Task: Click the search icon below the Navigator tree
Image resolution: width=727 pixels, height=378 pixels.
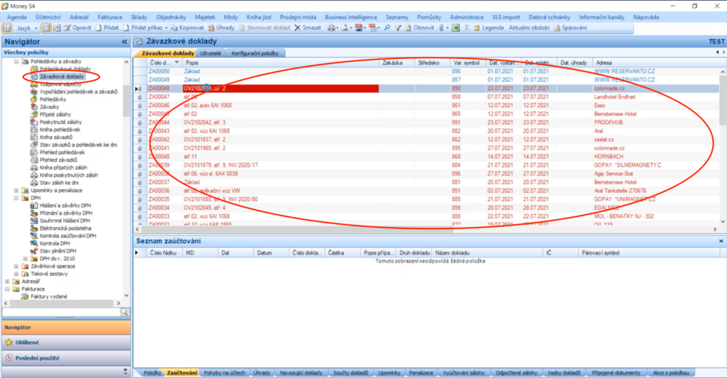Action: pos(124,313)
